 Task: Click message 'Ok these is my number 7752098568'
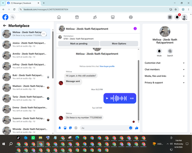(x=84, y=117)
